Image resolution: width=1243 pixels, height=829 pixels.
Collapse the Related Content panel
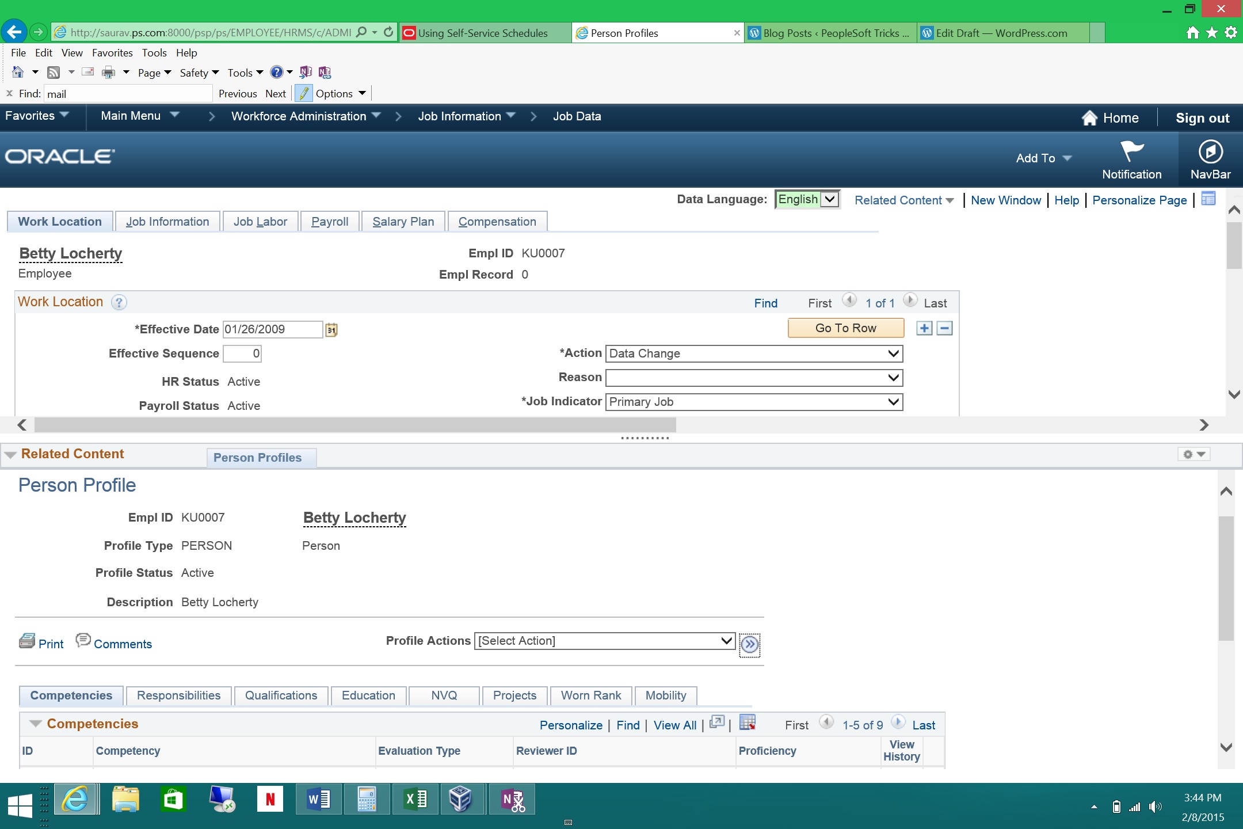(10, 455)
